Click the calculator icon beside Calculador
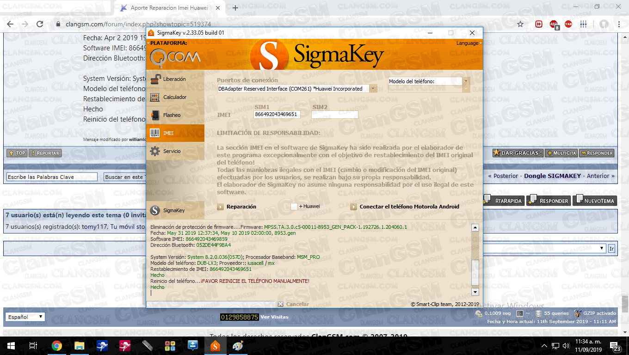Viewport: 629px width, 355px height. tap(155, 97)
